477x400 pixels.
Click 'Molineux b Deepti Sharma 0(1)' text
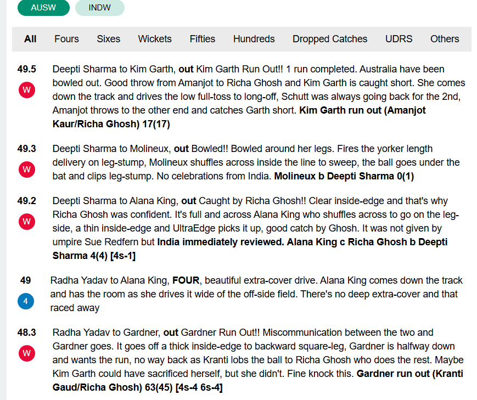click(x=344, y=176)
